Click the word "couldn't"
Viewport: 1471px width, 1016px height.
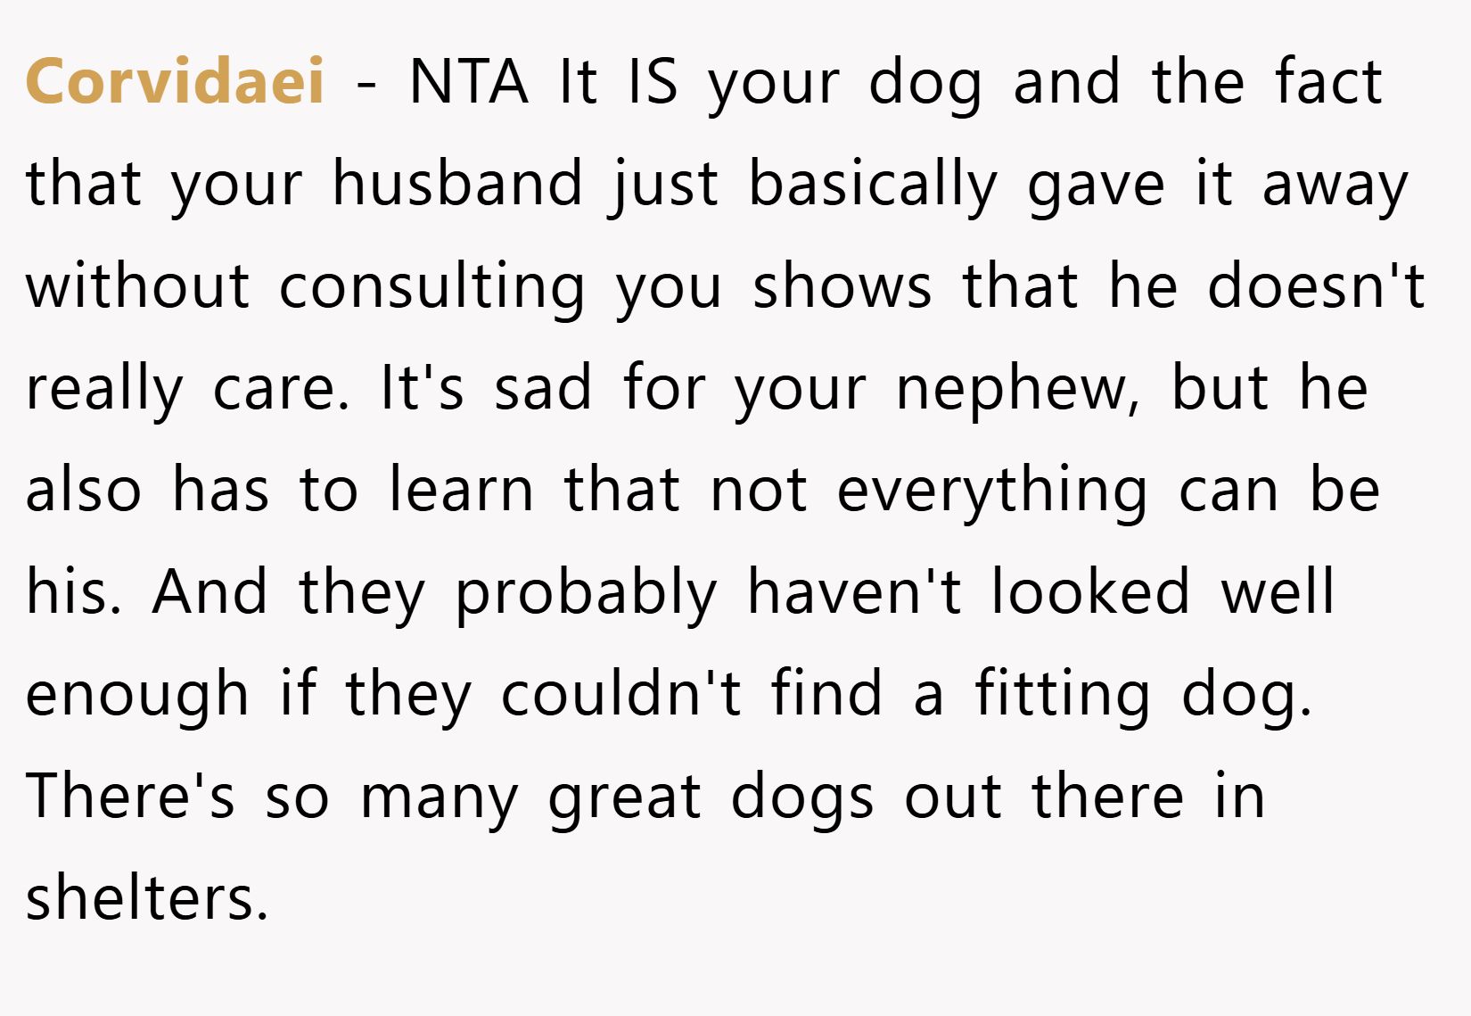[620, 694]
